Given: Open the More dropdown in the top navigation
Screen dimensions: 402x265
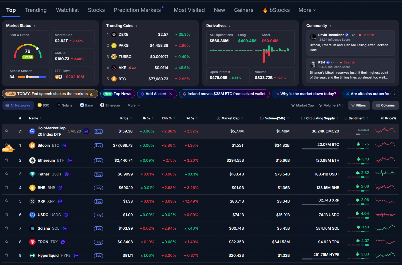Looking at the screenshot, I should coord(307,10).
